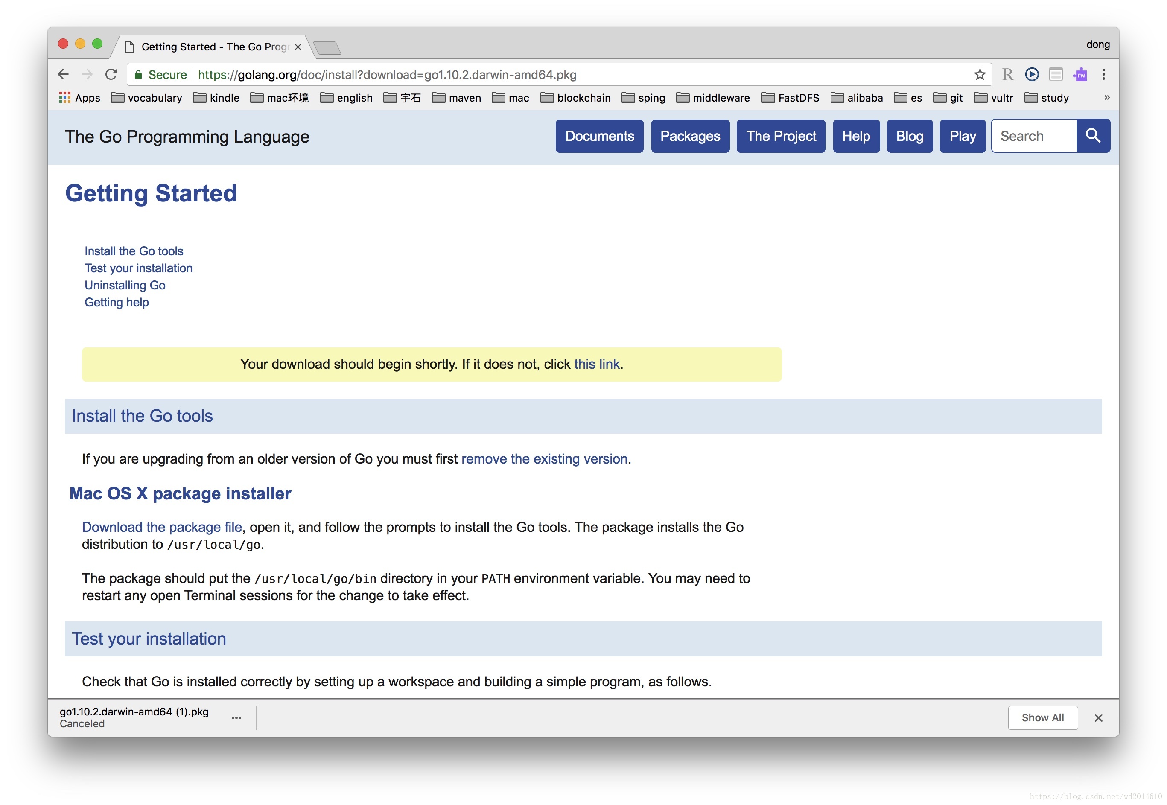Open the english bookmarks folder

pos(347,98)
